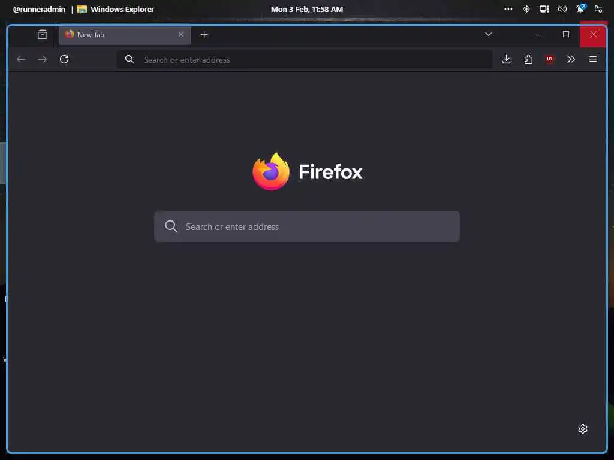Screen dimensions: 614x460
Task: Go back one page
Action: [x=21, y=59]
